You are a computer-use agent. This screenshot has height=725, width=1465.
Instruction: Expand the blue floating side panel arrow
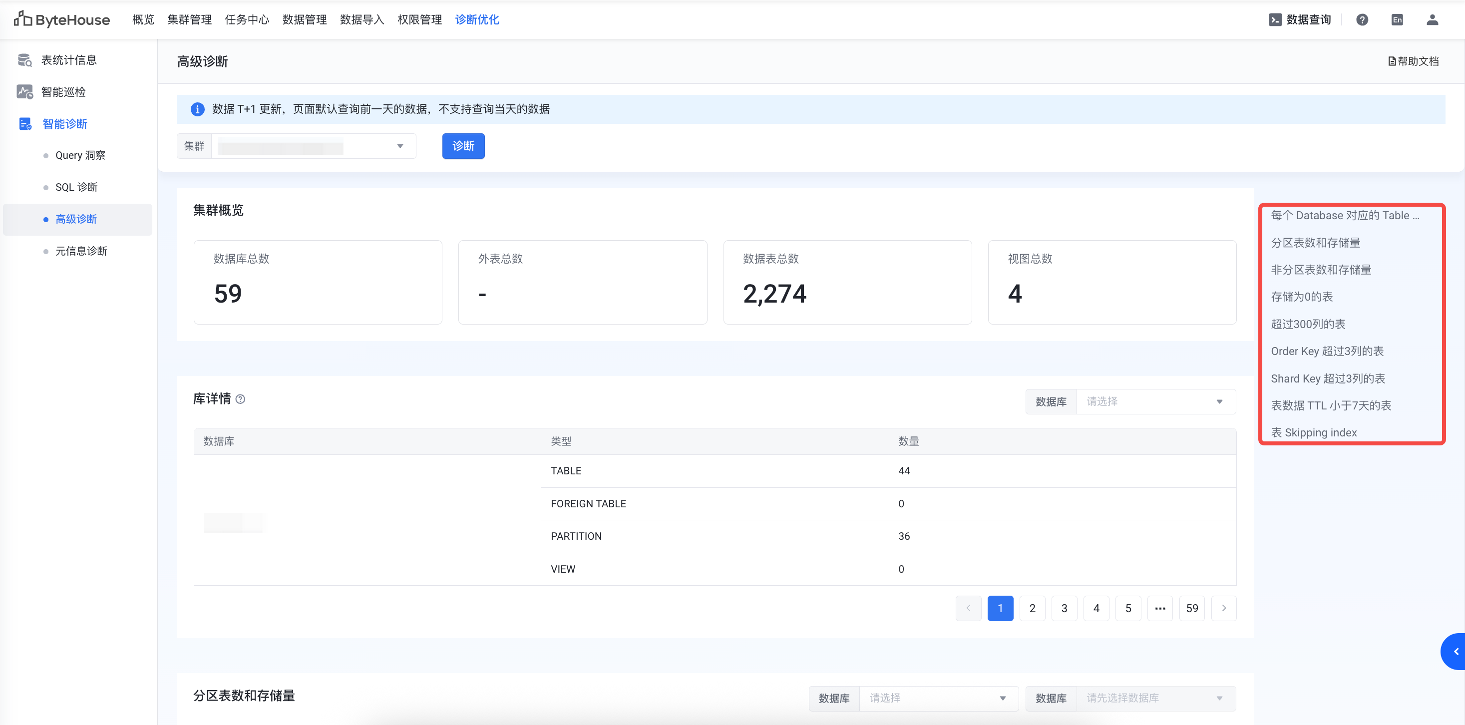click(1455, 651)
